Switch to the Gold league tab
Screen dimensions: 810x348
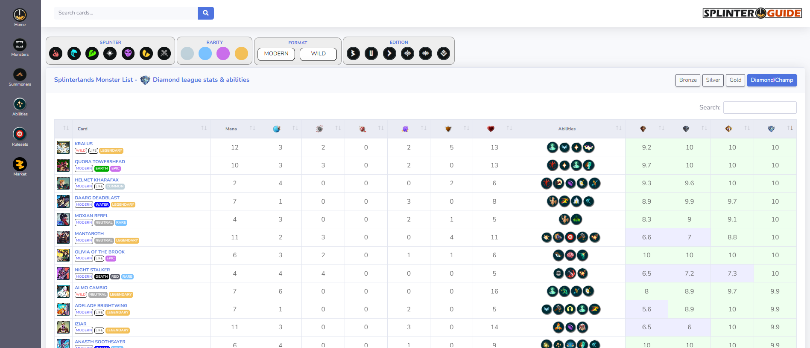[x=735, y=80]
